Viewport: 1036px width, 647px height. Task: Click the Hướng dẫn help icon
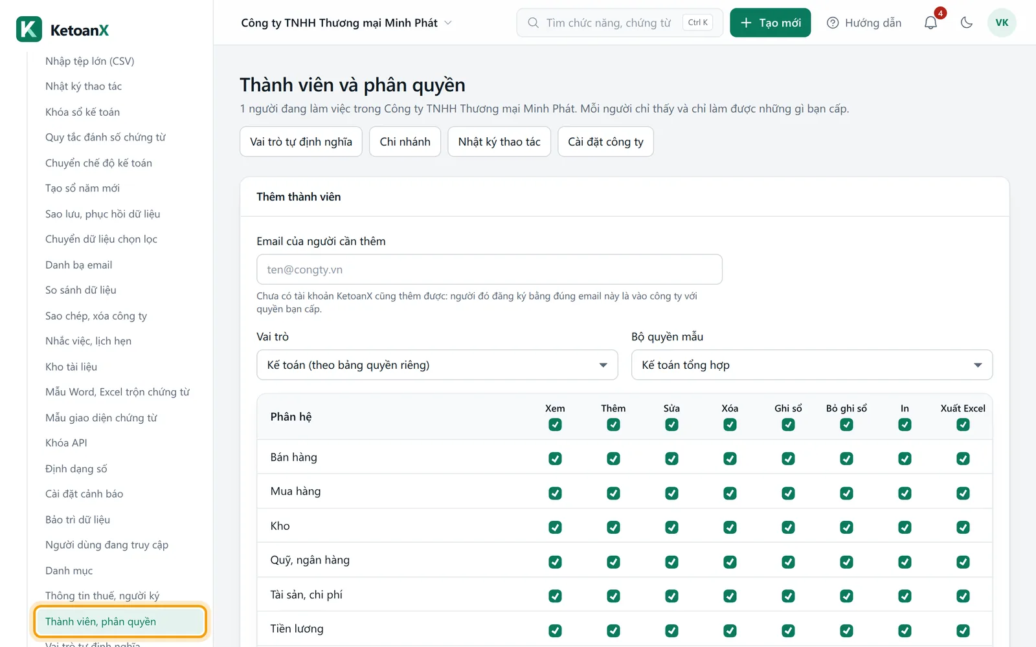(833, 23)
